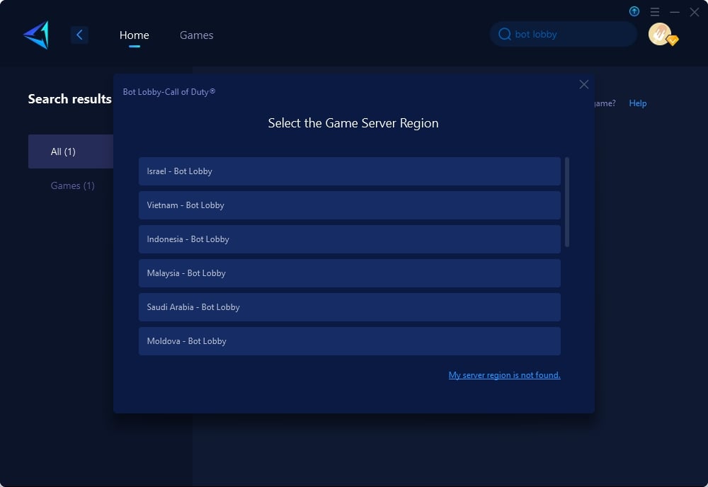Viewport: 708px width, 487px height.
Task: Choose Malaysia - Bot Lobby server
Action: pos(350,273)
